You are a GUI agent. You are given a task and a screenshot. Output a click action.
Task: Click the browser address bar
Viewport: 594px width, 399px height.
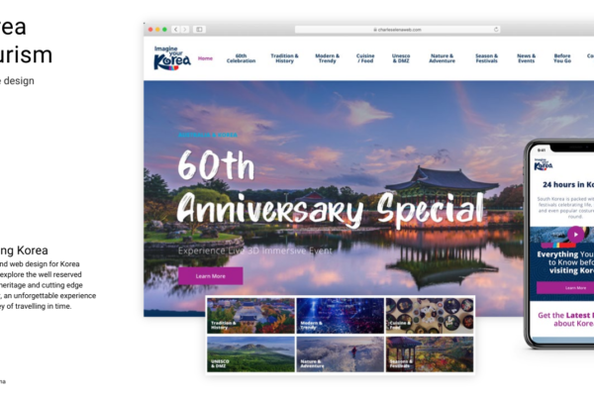click(397, 29)
